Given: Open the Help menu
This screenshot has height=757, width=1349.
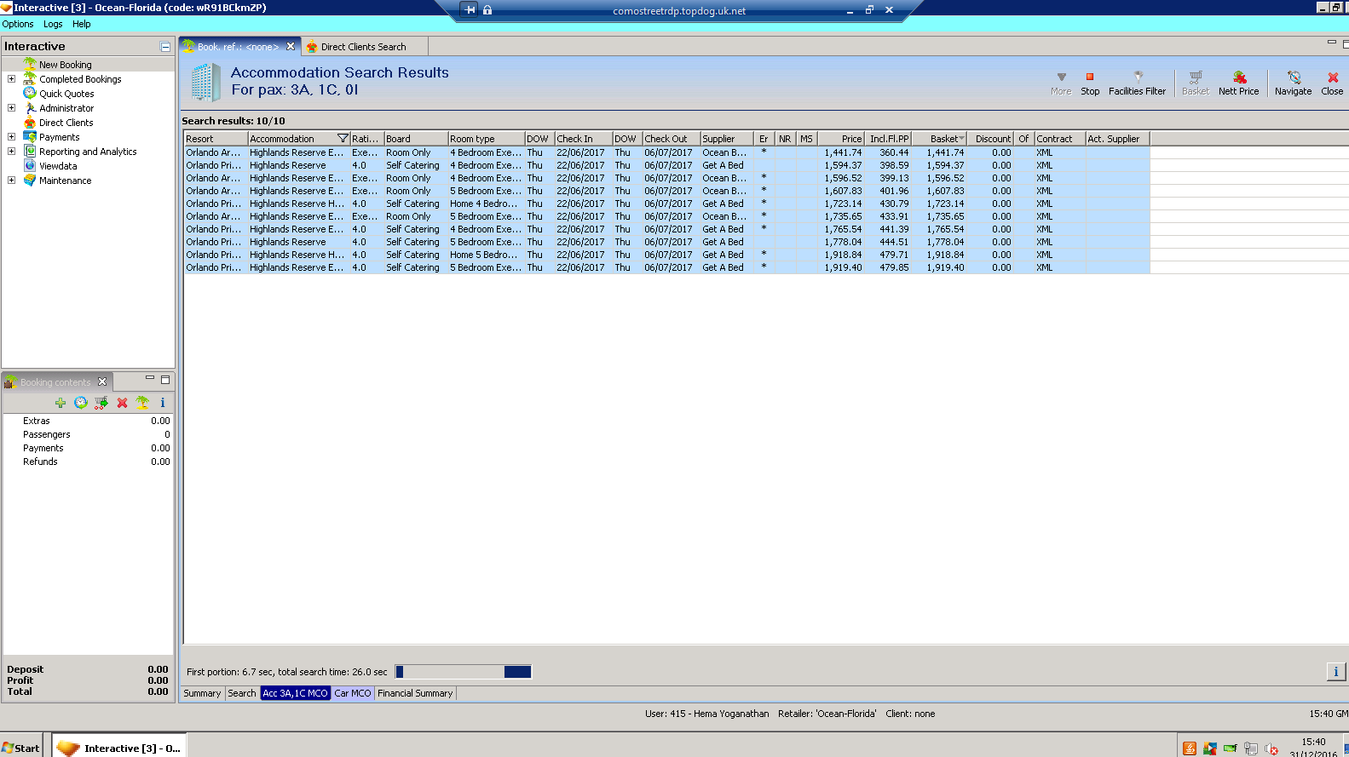Looking at the screenshot, I should pyautogui.click(x=82, y=24).
